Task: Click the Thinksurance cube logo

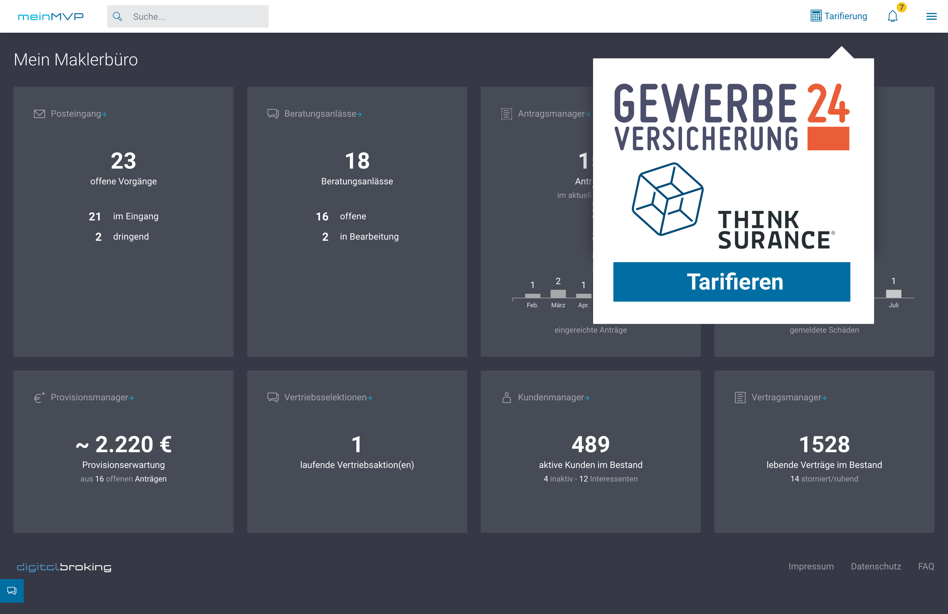Action: 668,198
